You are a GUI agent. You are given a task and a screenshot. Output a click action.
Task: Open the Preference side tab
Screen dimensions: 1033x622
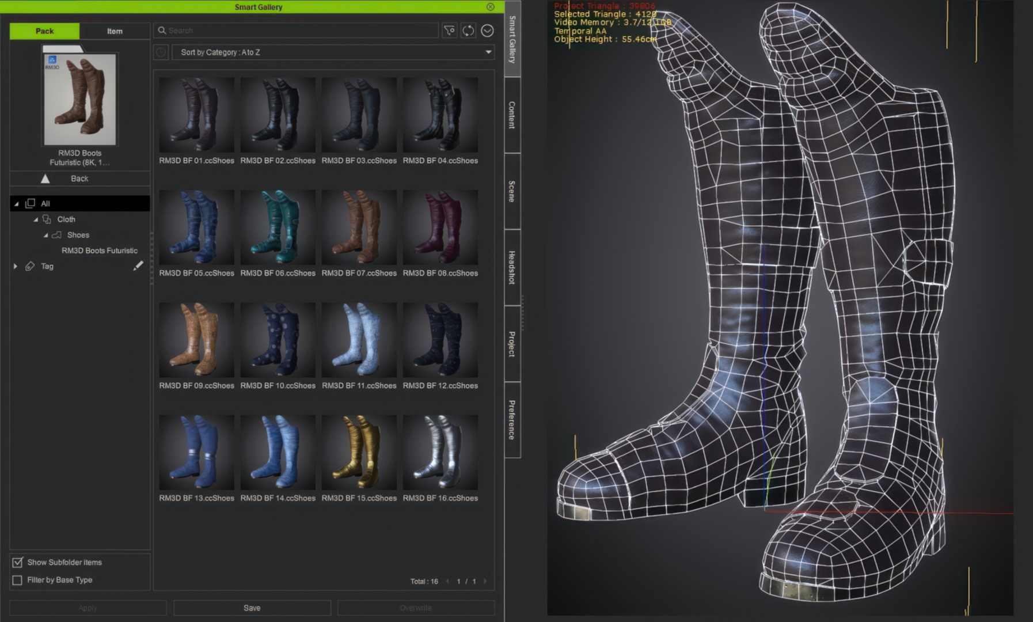coord(512,420)
